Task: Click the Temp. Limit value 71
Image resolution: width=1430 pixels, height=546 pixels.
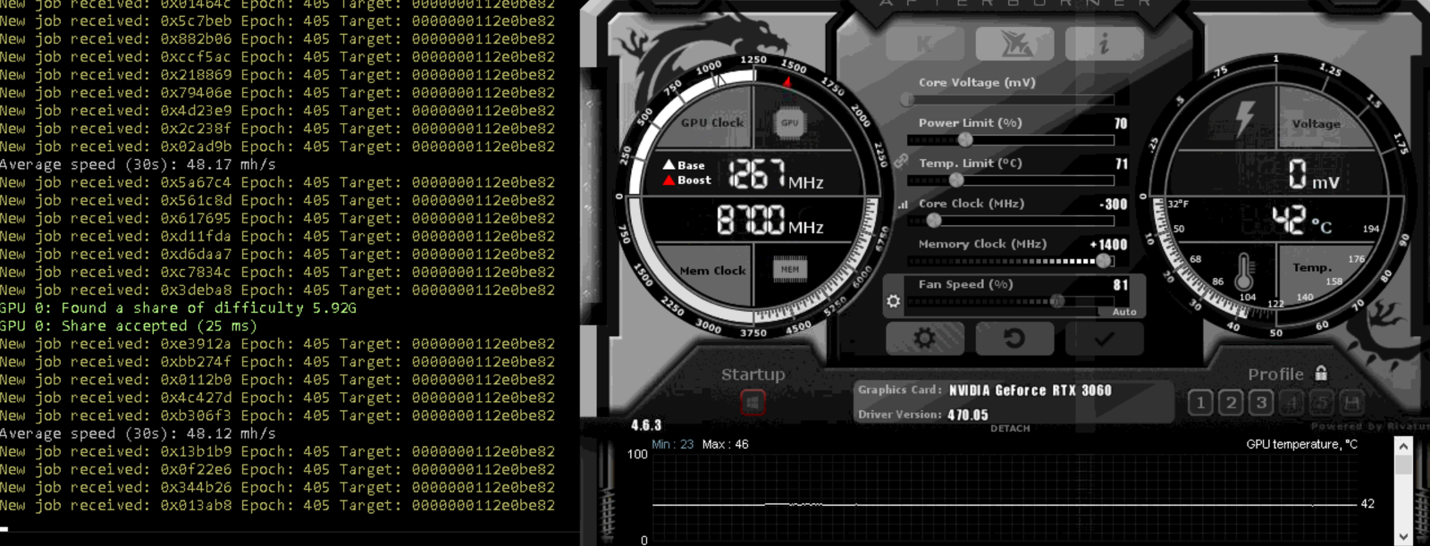Action: [x=1122, y=164]
